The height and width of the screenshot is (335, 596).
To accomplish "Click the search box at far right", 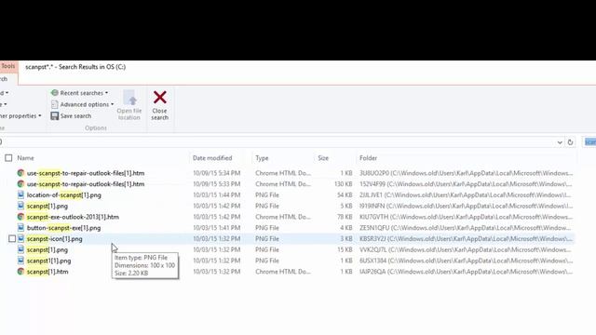I will 589,142.
